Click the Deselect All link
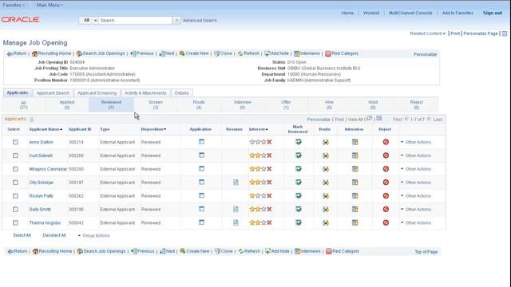Viewport: 511px width, 287px height. (x=54, y=235)
